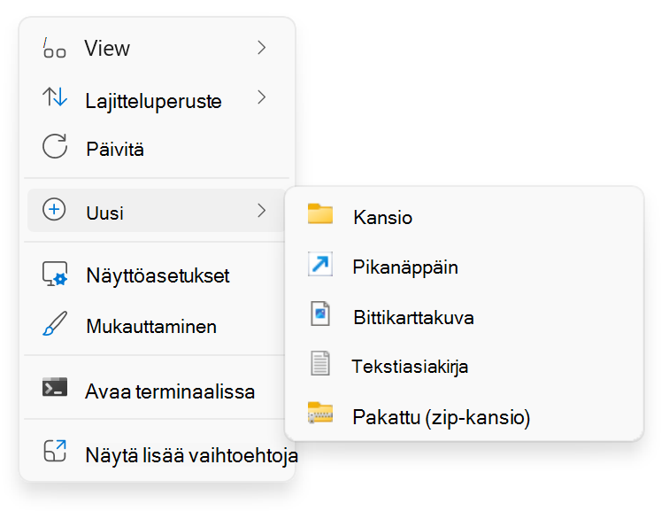The width and height of the screenshot is (669, 511).
Task: Choose Näytä lisää vaihtoehtoja
Action: tap(157, 452)
